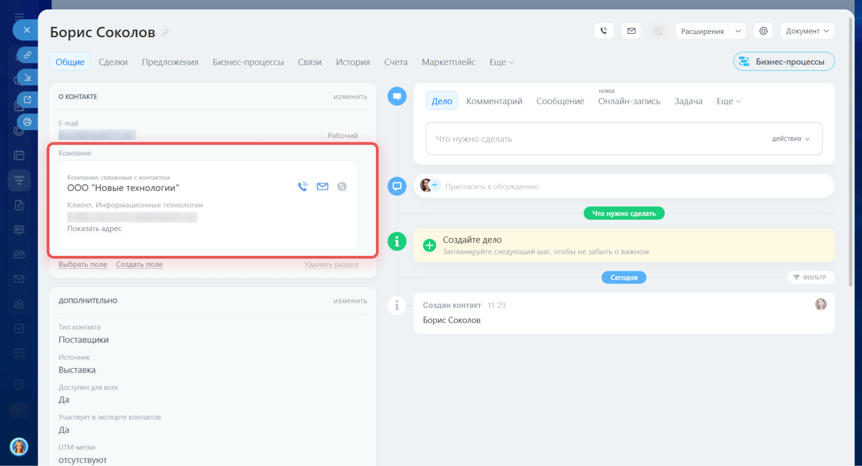Click the Показать адрес link
The height and width of the screenshot is (466, 862).
(94, 229)
